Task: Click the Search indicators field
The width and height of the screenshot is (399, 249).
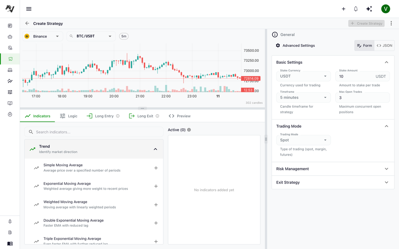Action: point(94,132)
